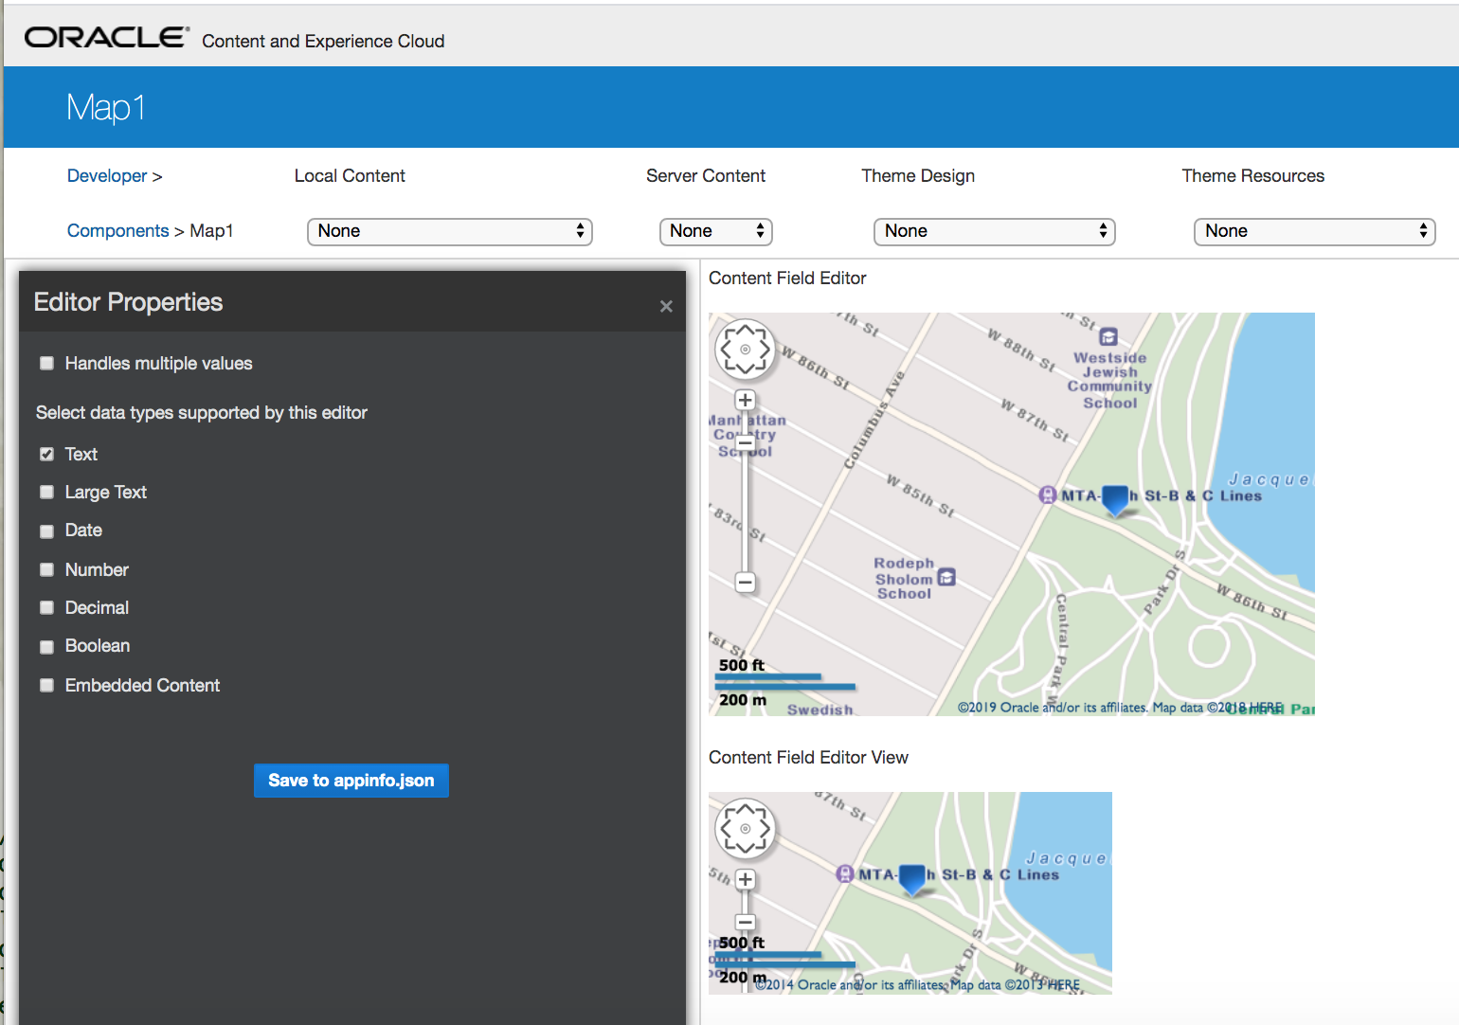Zoom out on the Content Field Editor map
This screenshot has width=1459, height=1025.
pyautogui.click(x=746, y=583)
